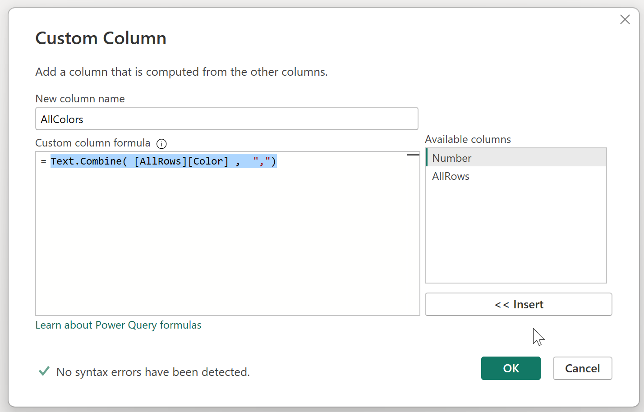The image size is (644, 412).
Task: Click the 'Custom Column' dialog title
Action: coord(101,38)
